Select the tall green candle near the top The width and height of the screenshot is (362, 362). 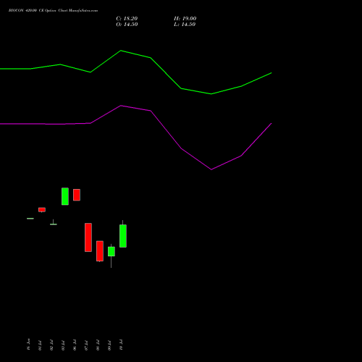(x=65, y=196)
